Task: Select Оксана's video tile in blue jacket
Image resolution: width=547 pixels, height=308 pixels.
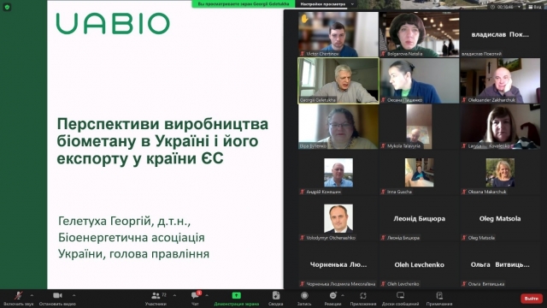Action: point(420,80)
